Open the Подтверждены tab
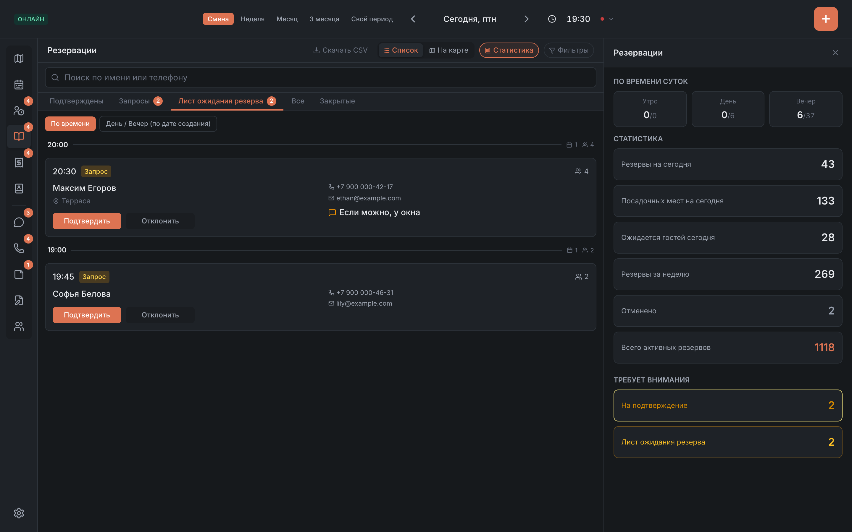 (76, 101)
